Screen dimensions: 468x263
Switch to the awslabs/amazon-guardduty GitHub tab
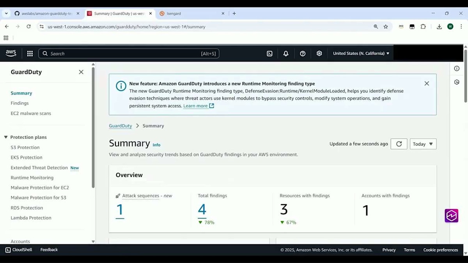(x=46, y=13)
